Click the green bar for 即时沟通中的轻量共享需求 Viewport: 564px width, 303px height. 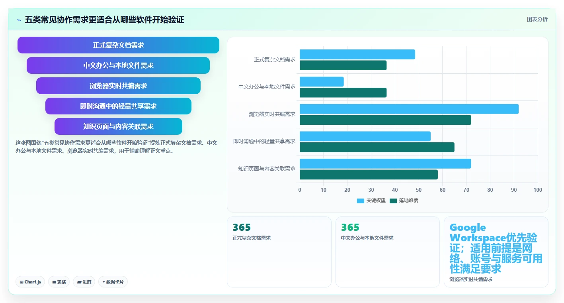(377, 147)
